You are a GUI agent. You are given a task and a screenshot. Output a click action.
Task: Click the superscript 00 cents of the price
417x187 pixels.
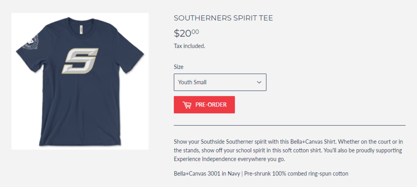195,32
